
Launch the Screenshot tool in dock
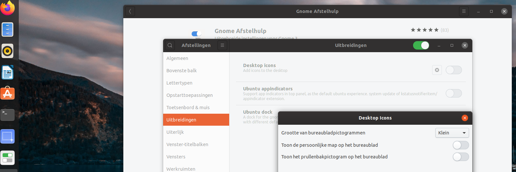click(x=7, y=136)
